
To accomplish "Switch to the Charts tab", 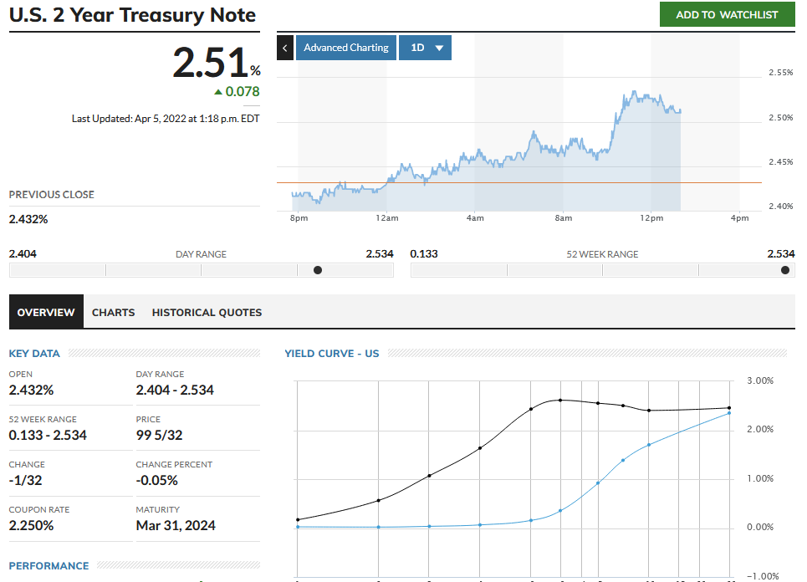I will coord(113,313).
